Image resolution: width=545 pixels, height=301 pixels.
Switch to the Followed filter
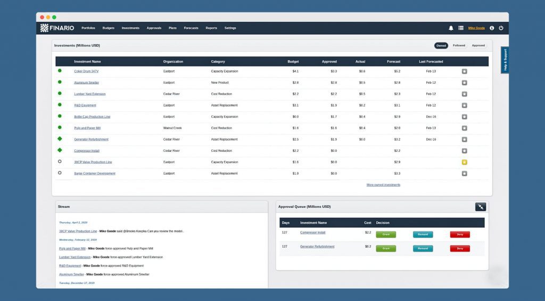459,46
